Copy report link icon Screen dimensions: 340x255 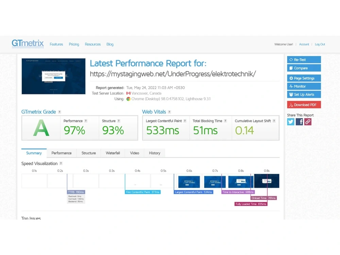click(308, 122)
